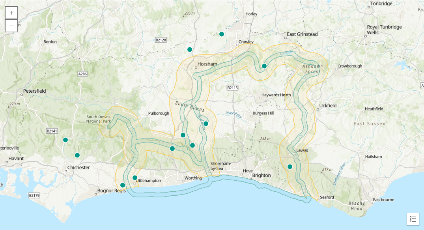Open the map legend list
This screenshot has width=424, height=230.
(413, 219)
